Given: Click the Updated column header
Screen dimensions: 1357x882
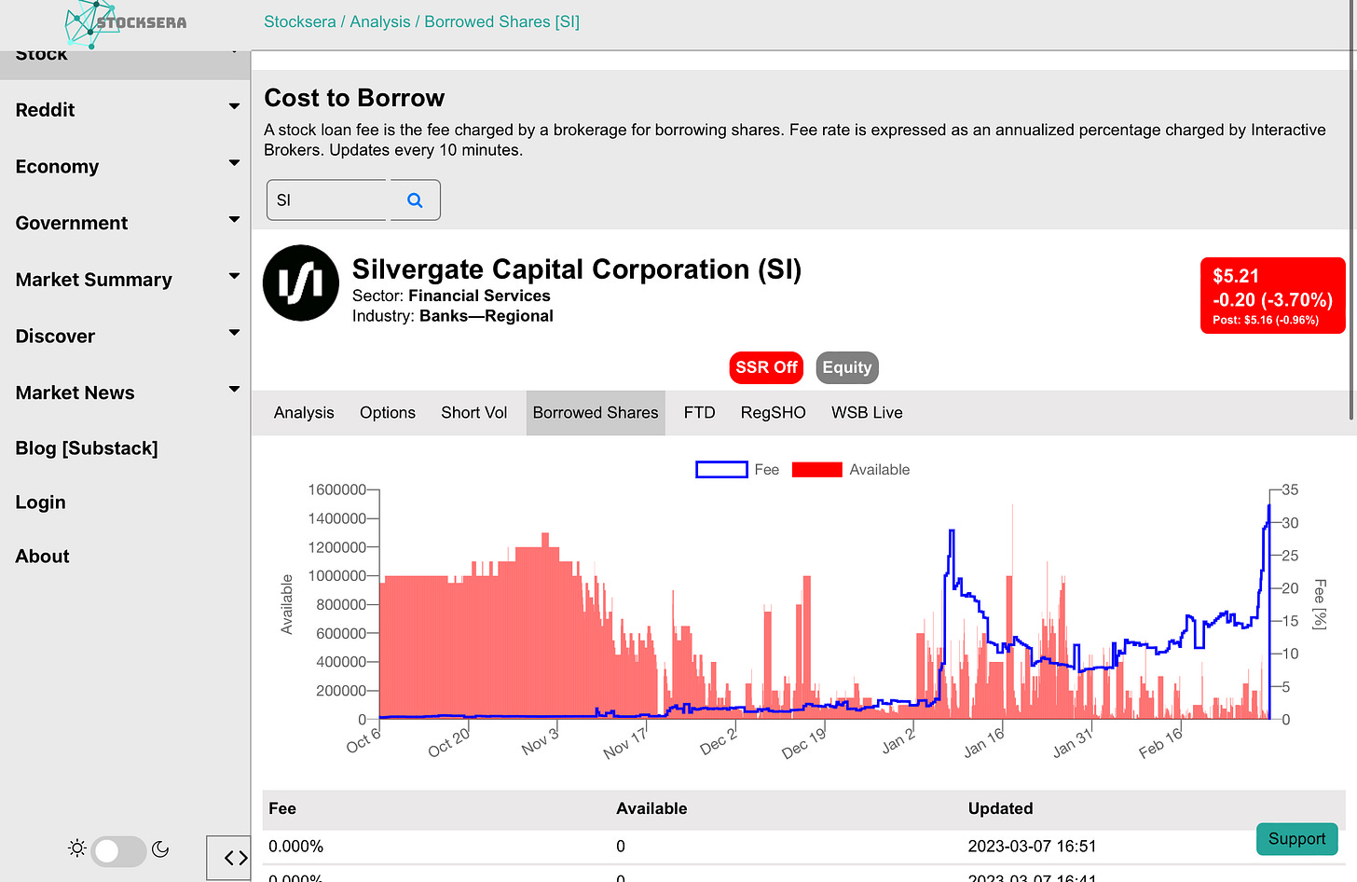Looking at the screenshot, I should pyautogui.click(x=1000, y=809).
